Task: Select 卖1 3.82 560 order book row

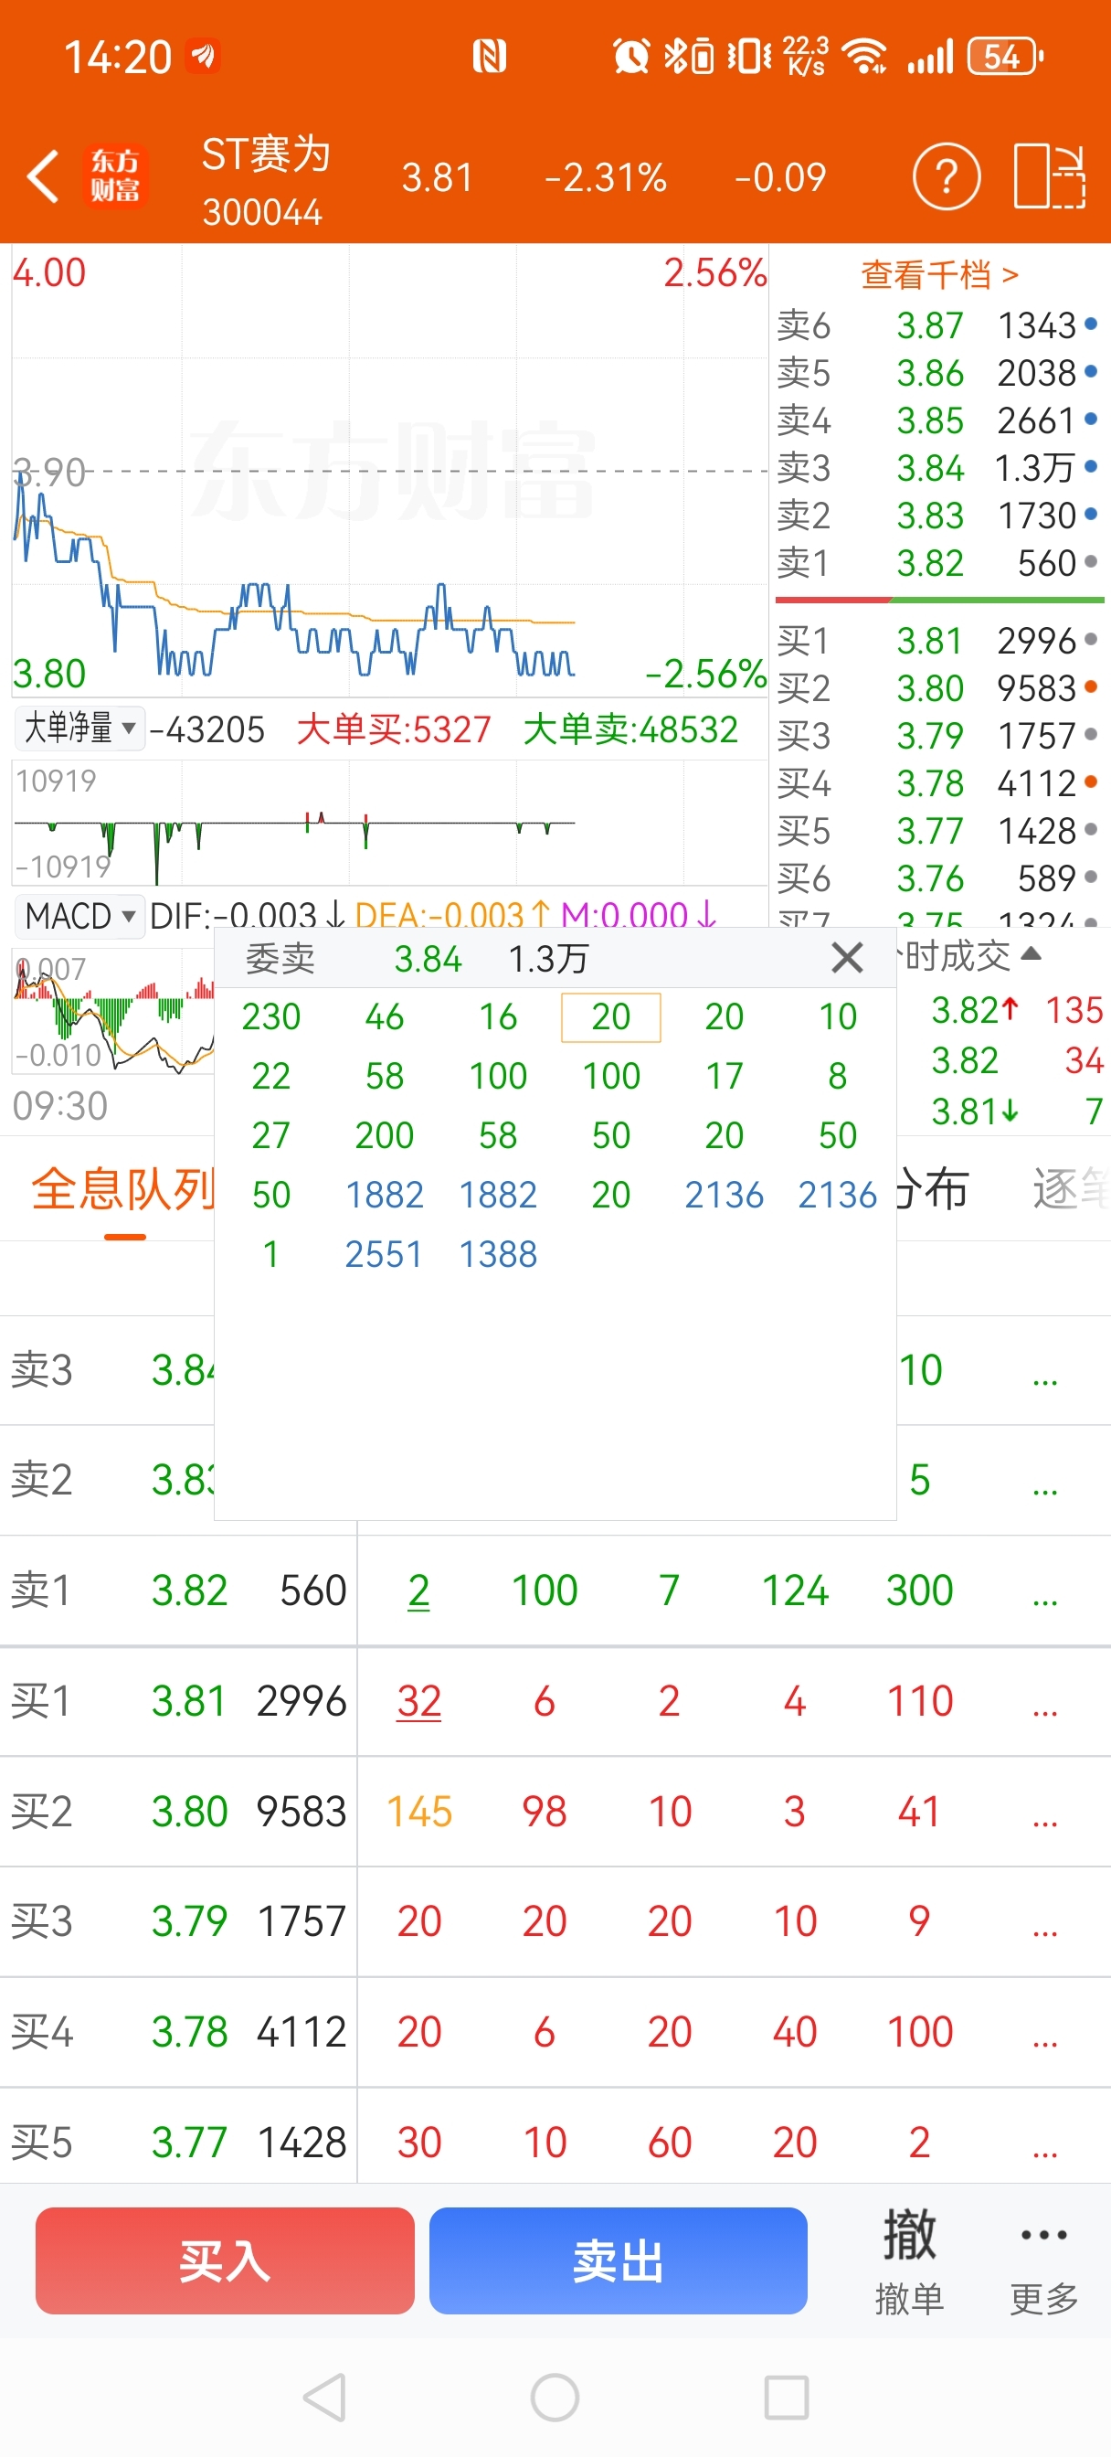Action: (938, 564)
